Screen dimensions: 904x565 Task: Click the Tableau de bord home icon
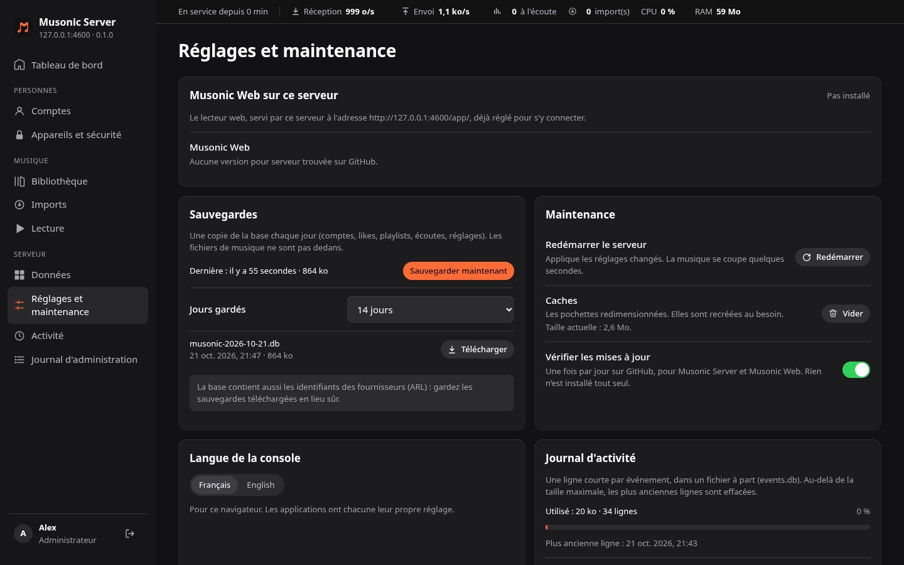[x=19, y=65]
